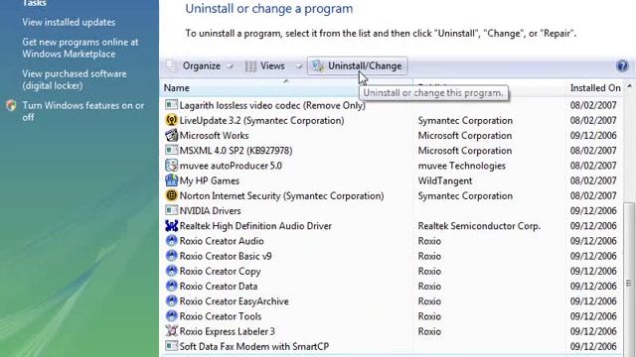Click the Roxio Creator Data icon
Viewport: 636px width, 357px height.
[x=171, y=287]
